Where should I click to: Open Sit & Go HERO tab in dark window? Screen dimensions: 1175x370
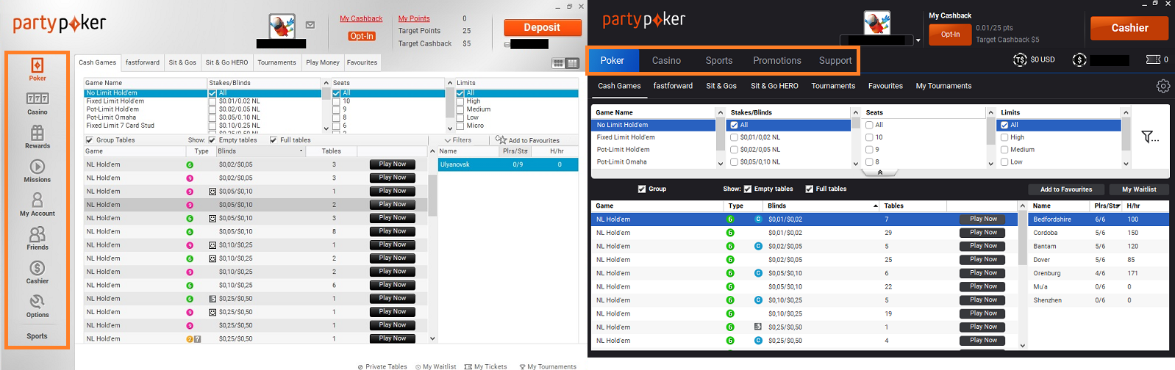click(774, 86)
